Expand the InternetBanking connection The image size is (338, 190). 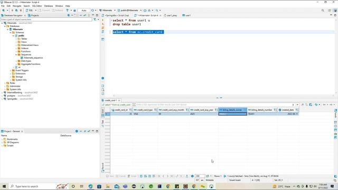point(2,92)
